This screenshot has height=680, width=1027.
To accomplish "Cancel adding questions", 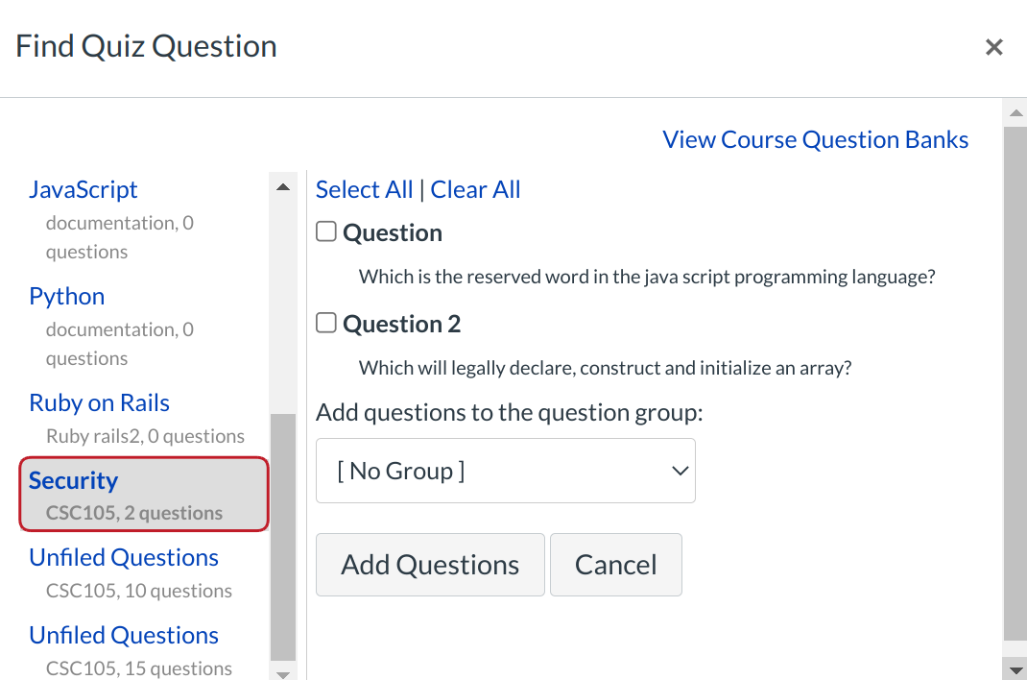I will [615, 565].
